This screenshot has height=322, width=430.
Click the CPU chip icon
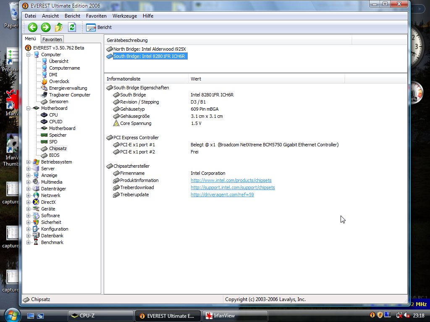tap(44, 115)
